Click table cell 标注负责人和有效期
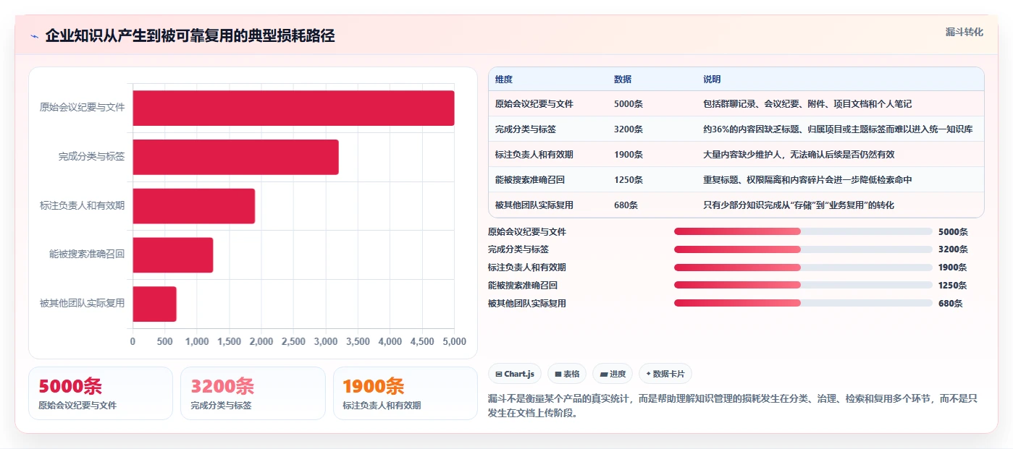Image resolution: width=1013 pixels, height=449 pixels. pos(534,155)
